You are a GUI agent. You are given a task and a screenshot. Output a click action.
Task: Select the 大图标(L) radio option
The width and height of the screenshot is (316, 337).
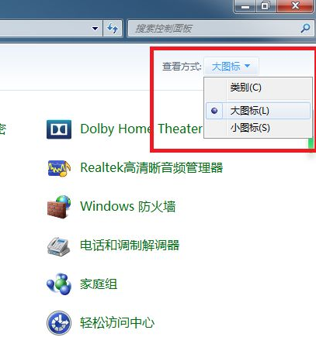[x=258, y=111]
